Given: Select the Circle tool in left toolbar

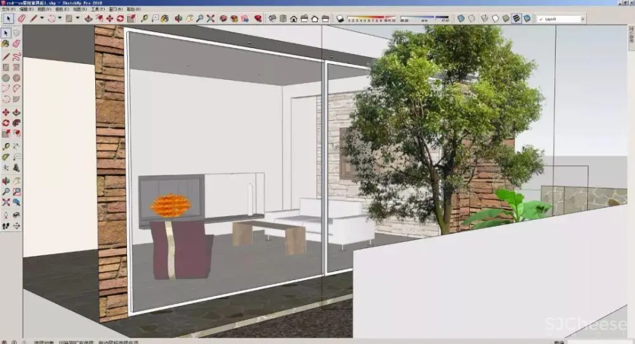Looking at the screenshot, I should 6,77.
